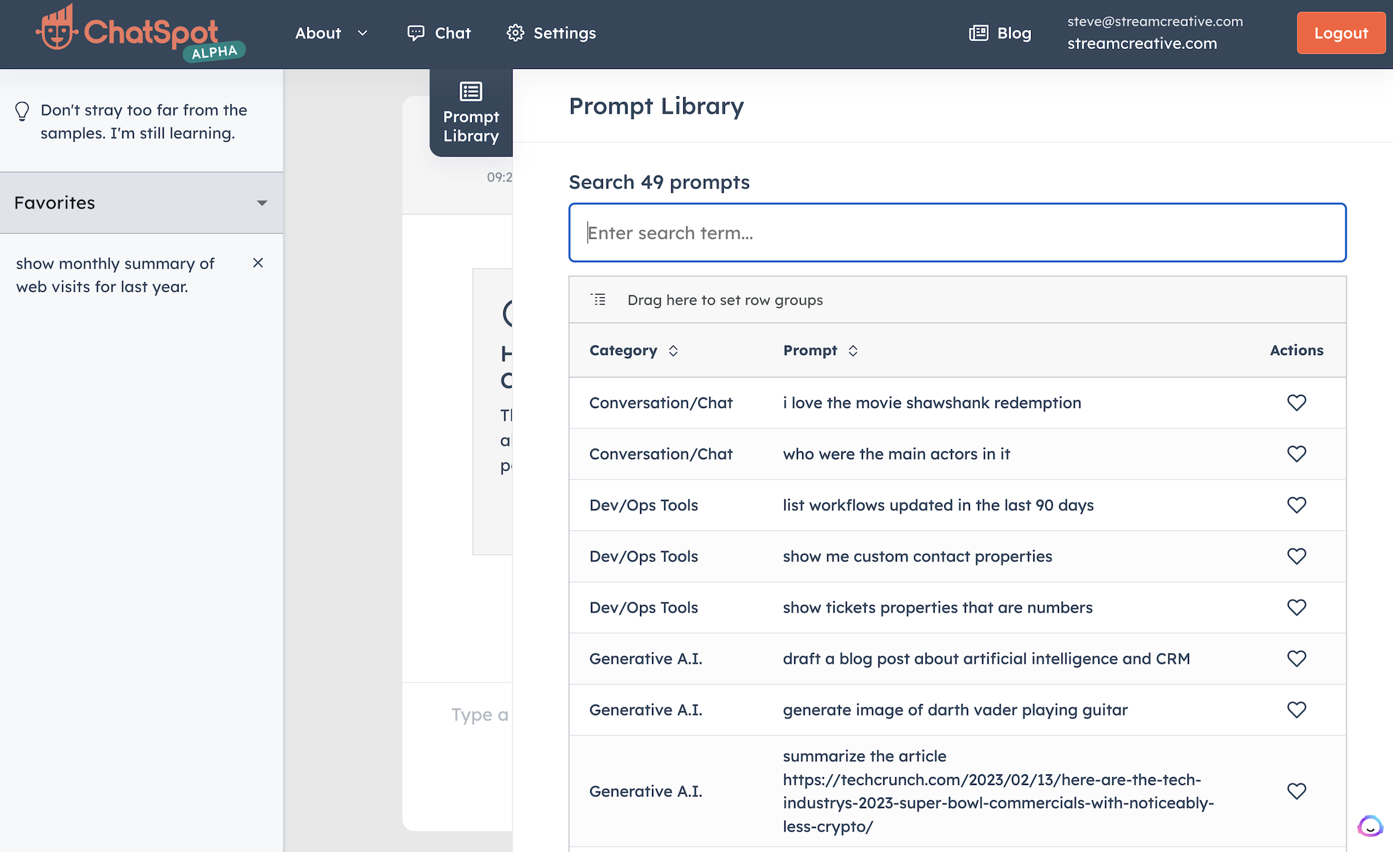Collapse the Favorites section
Screen dimensions: 1393x852
click(x=261, y=203)
